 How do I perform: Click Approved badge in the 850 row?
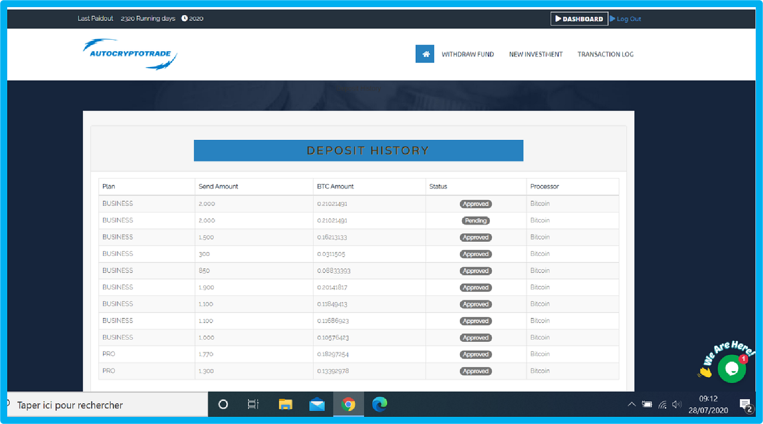point(476,271)
